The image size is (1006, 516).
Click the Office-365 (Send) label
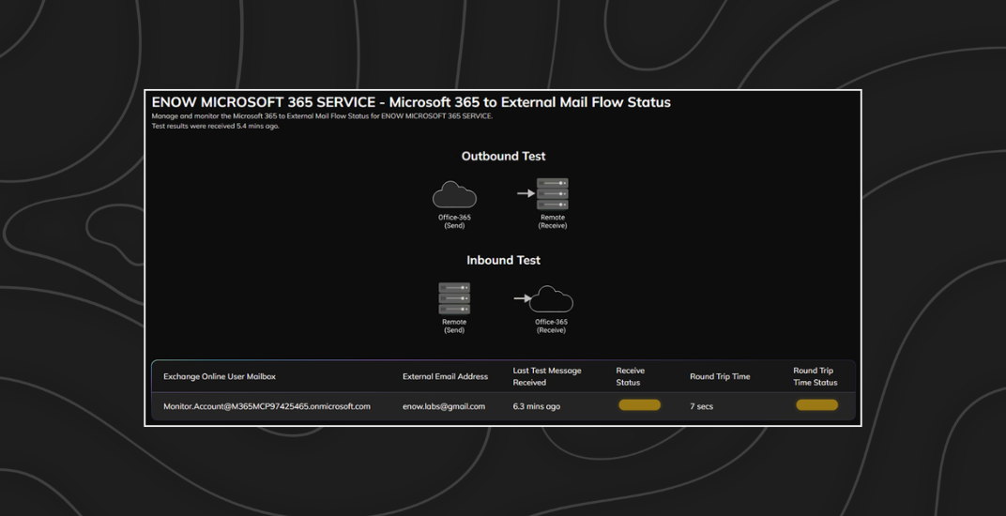pyautogui.click(x=454, y=221)
